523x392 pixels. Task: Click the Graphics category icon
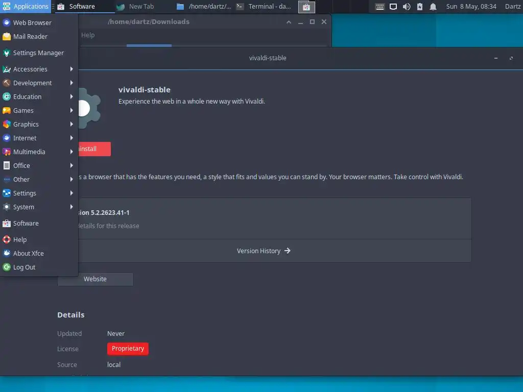pyautogui.click(x=6, y=124)
